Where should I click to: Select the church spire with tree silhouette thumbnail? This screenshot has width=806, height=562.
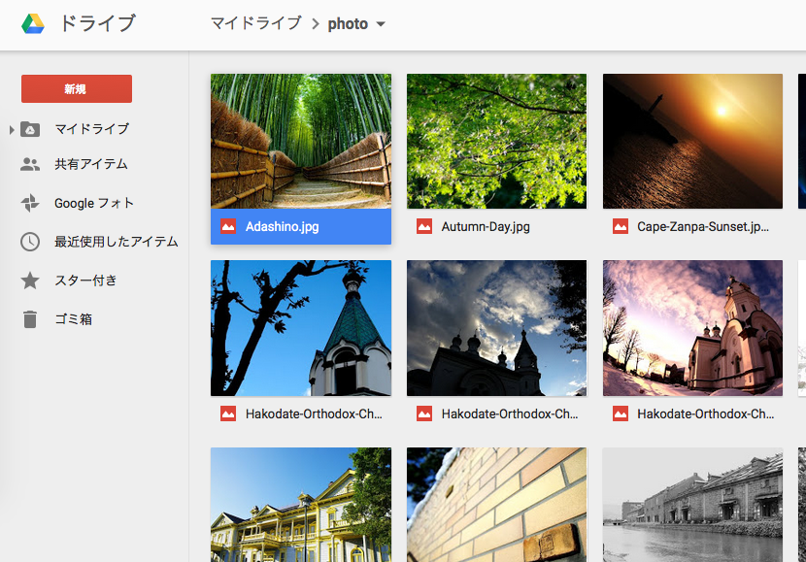coord(301,328)
